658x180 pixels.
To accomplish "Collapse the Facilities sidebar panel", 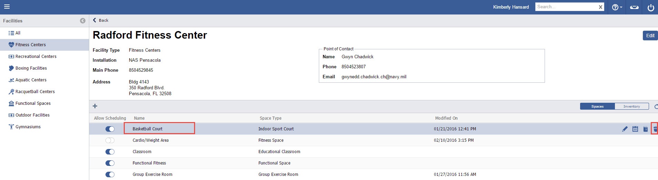I will point(83,21).
